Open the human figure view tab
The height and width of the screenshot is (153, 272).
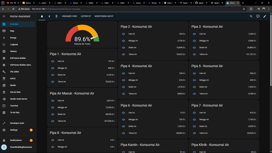coord(56,16)
